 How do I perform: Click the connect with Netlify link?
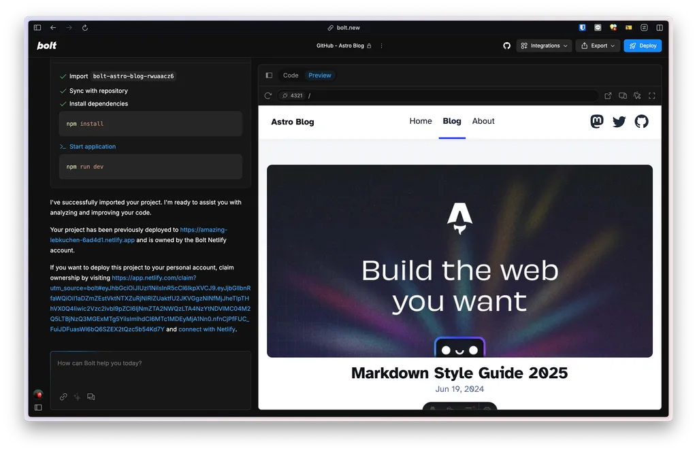(x=207, y=329)
